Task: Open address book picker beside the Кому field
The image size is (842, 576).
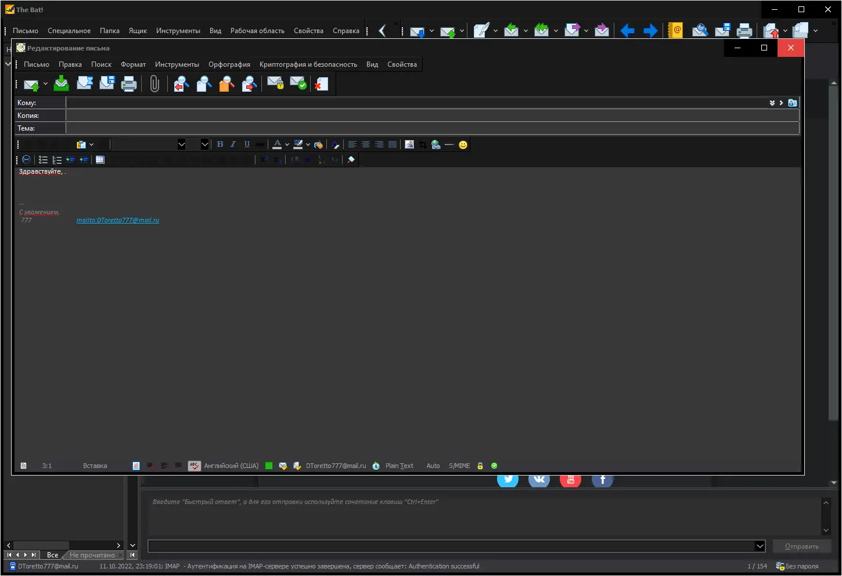Action: [792, 103]
